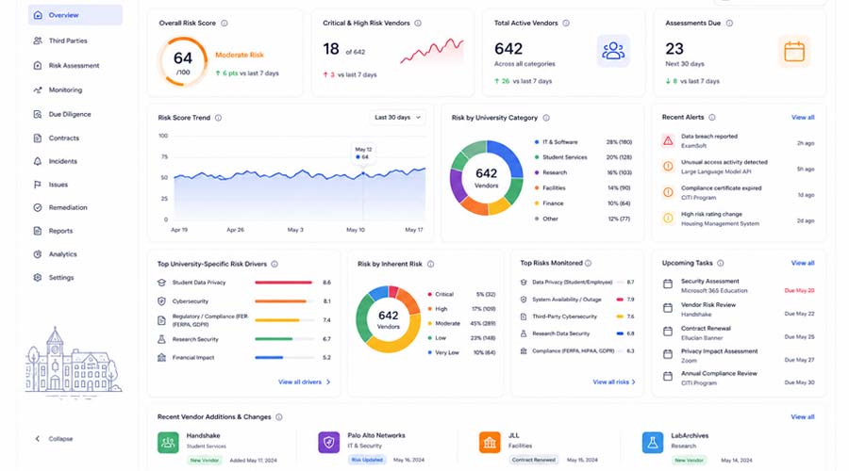Open the Handshake vendor icon
This screenshot has width=849, height=471.
tap(169, 443)
